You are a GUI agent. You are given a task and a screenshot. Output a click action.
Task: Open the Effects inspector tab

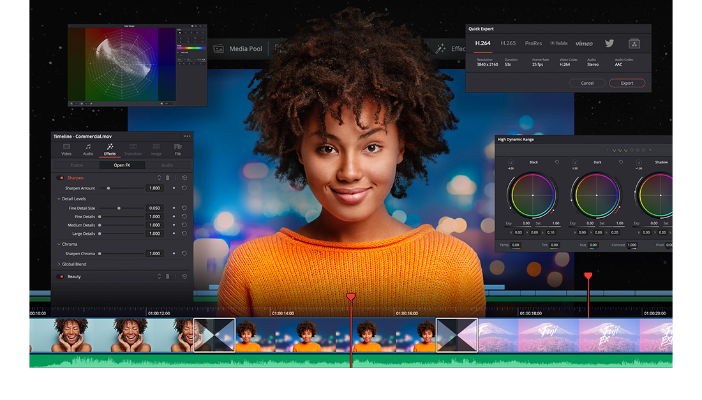110,149
